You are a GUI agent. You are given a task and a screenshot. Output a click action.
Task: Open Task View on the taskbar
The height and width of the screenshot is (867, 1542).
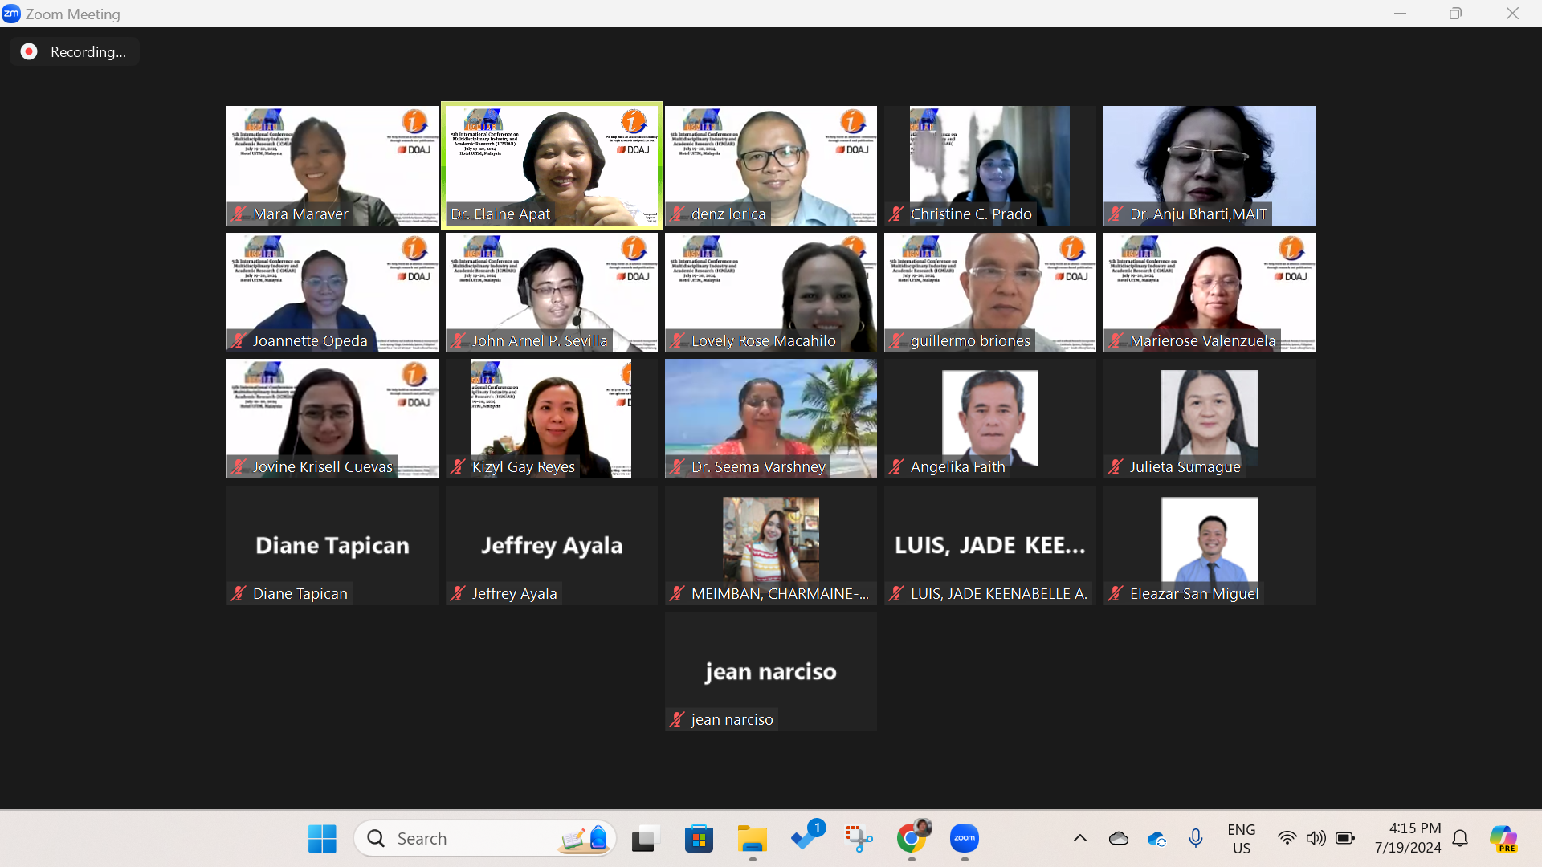click(645, 838)
